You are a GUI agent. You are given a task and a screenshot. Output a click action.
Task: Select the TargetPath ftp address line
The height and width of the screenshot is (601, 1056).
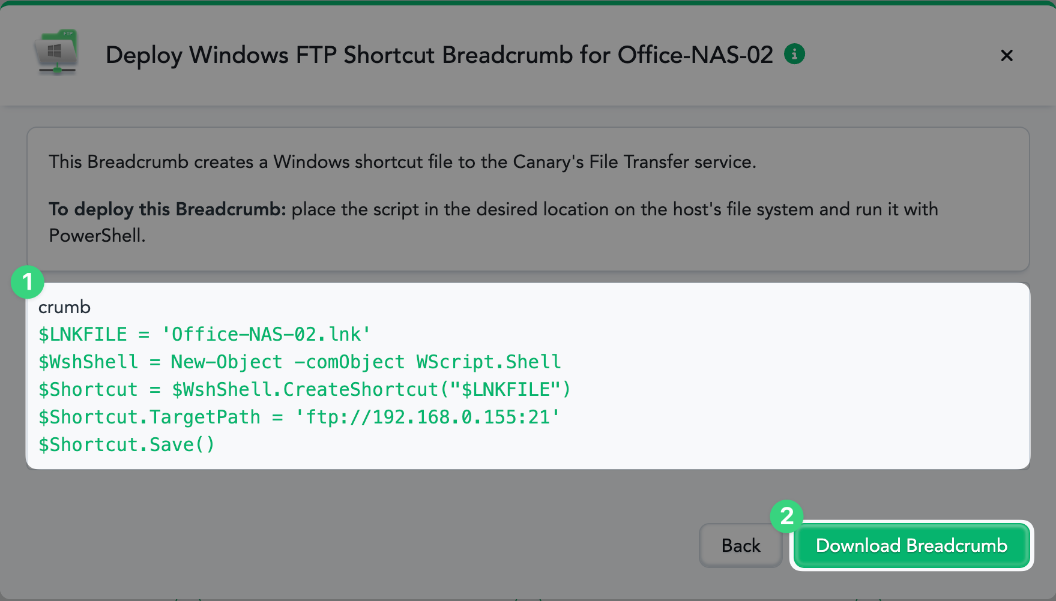click(x=299, y=417)
